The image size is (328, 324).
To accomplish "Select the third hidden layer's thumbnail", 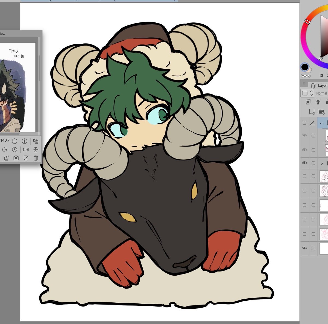I will tap(324, 205).
